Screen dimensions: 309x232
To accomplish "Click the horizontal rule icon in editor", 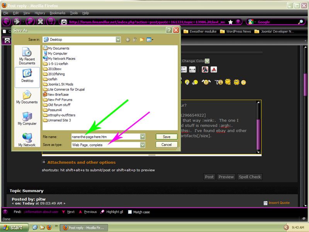I will click(192, 69).
